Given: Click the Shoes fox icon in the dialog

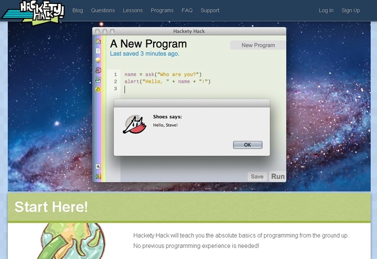Looking at the screenshot, I should pyautogui.click(x=134, y=124).
